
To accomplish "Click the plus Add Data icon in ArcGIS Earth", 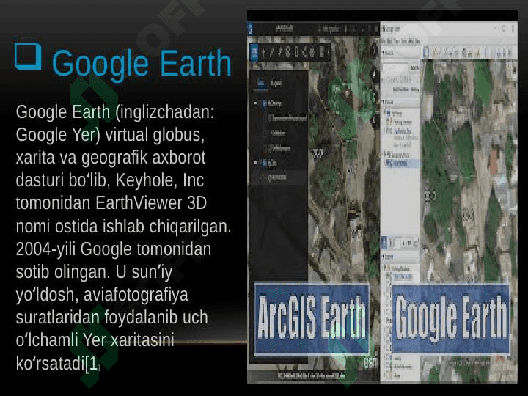I will 264,52.
